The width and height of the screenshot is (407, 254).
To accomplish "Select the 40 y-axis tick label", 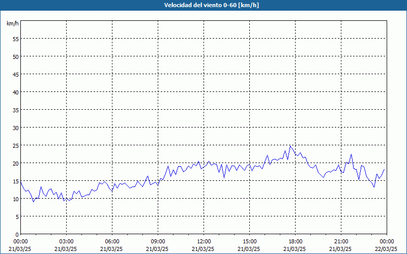I will point(15,92).
